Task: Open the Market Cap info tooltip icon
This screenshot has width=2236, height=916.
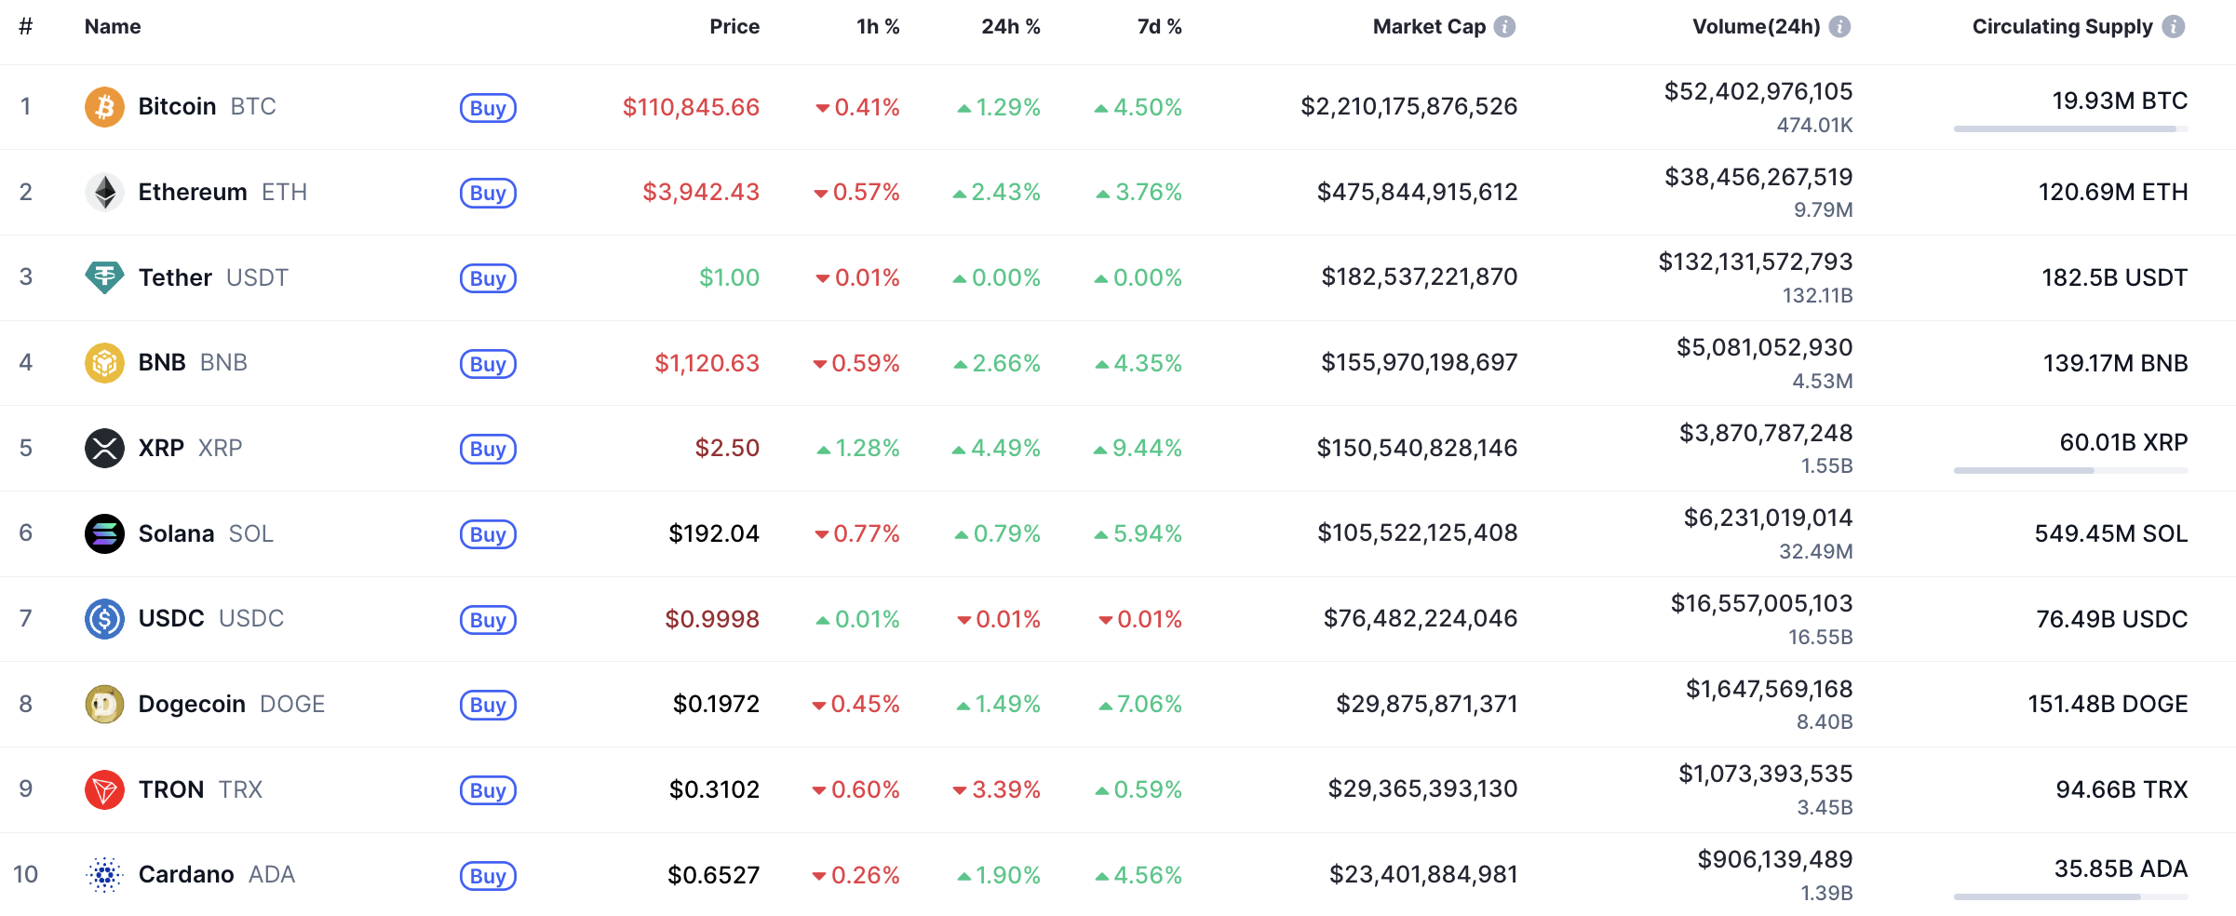Action: [x=1507, y=27]
